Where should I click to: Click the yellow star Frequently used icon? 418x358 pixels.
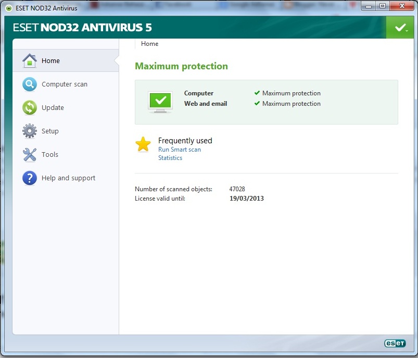point(143,144)
